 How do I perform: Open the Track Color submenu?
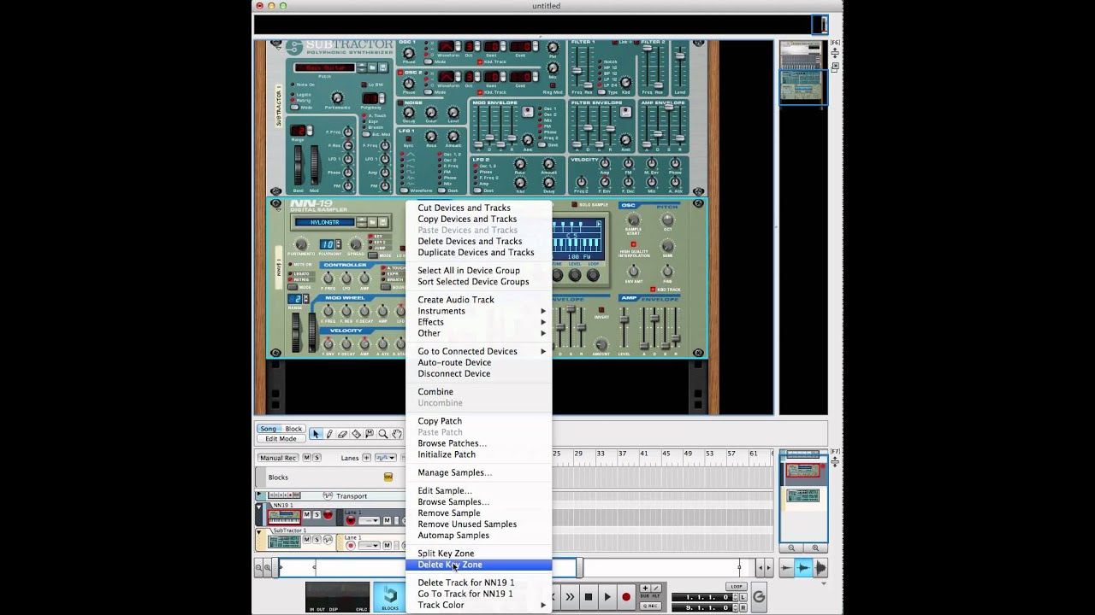[x=479, y=605]
